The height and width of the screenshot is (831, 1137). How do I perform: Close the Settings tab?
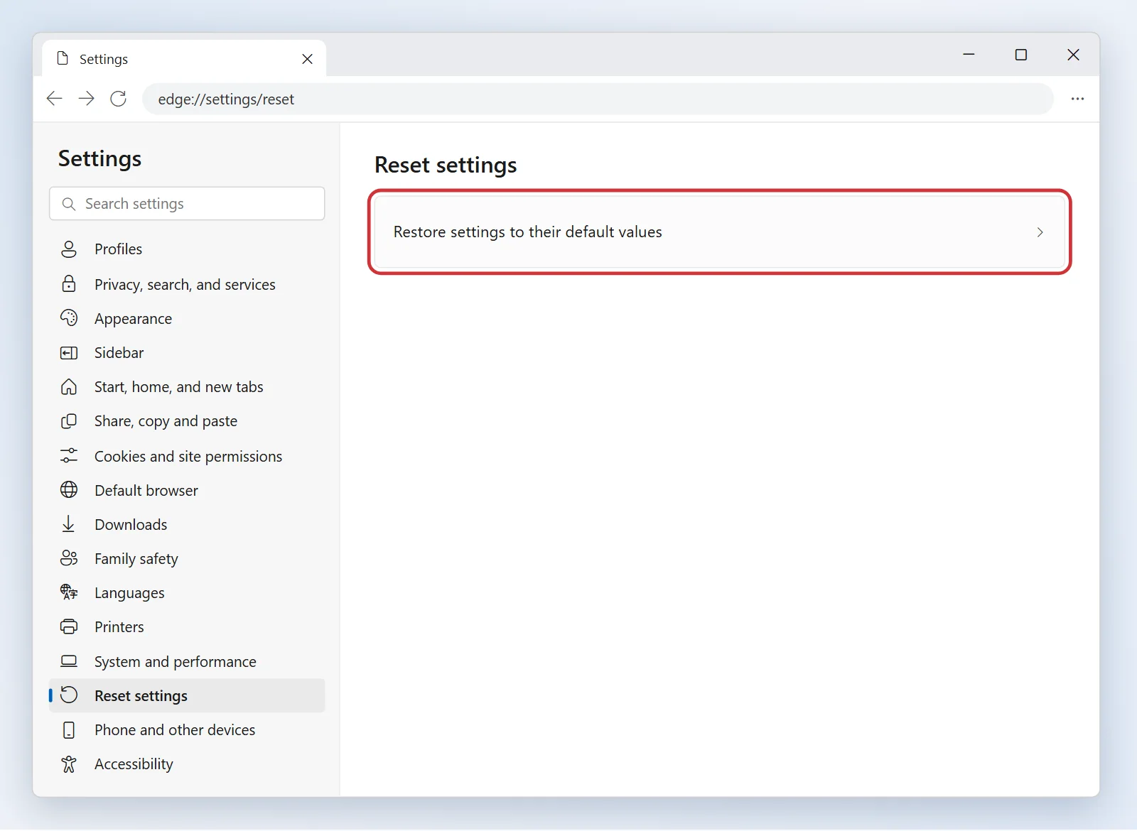[307, 59]
